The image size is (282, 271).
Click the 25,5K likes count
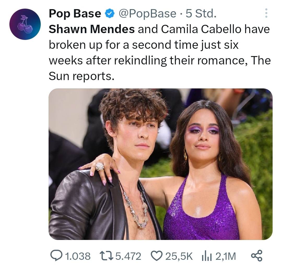point(179,256)
